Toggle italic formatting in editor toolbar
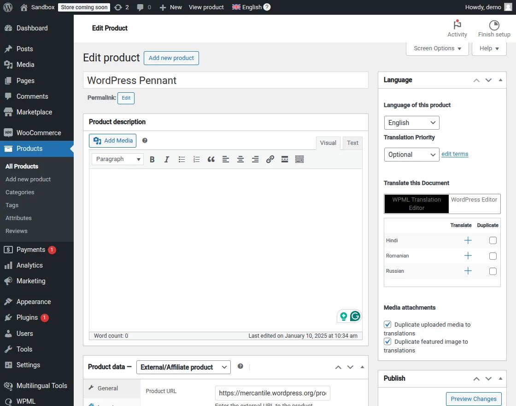The height and width of the screenshot is (406, 516). [167, 160]
